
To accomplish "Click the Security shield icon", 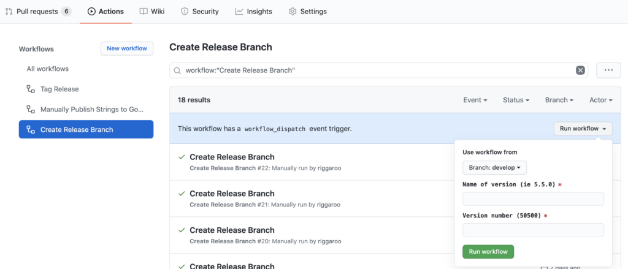I will [185, 12].
